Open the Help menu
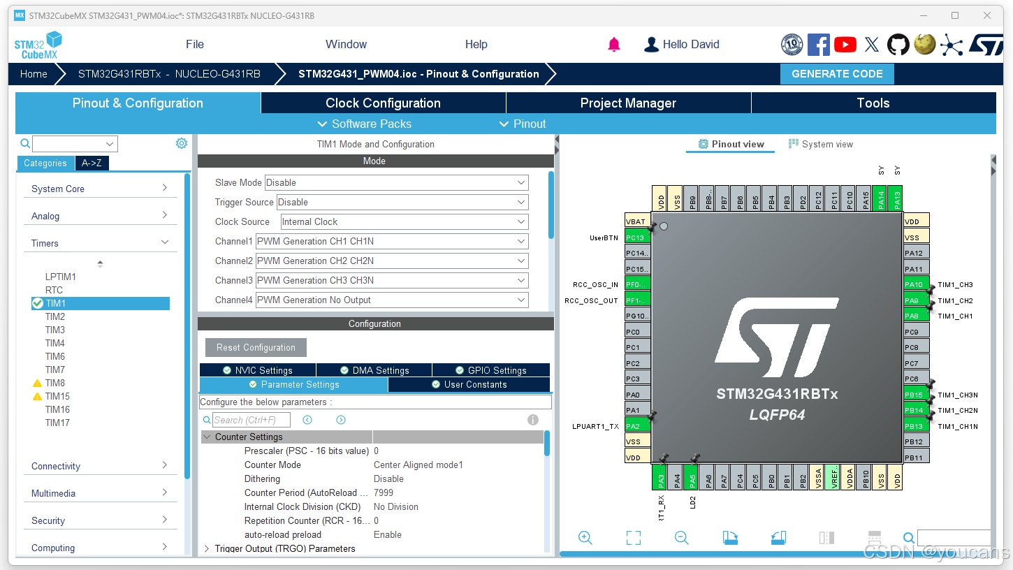The width and height of the screenshot is (1013, 570). click(476, 44)
